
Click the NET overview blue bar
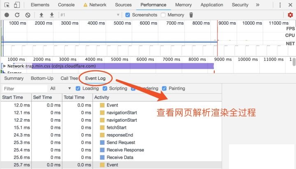pyautogui.click(x=110, y=42)
